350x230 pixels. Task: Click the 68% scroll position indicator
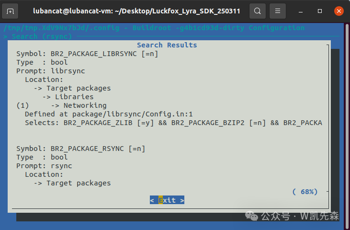click(x=305, y=192)
